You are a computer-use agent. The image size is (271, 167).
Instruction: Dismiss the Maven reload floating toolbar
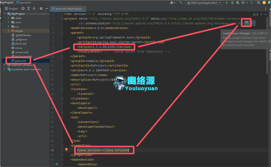click(x=253, y=23)
